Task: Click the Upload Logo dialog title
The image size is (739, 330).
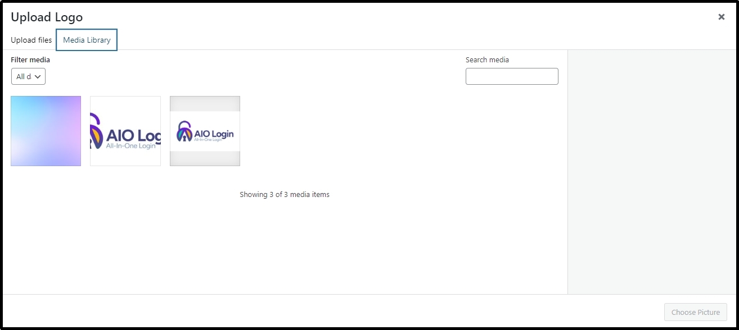Action: [47, 17]
